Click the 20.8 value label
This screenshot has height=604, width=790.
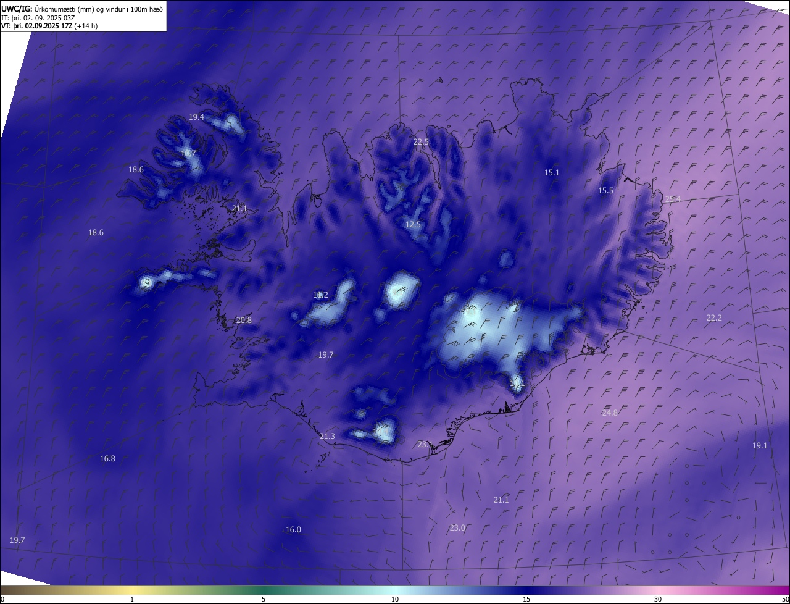tap(244, 321)
